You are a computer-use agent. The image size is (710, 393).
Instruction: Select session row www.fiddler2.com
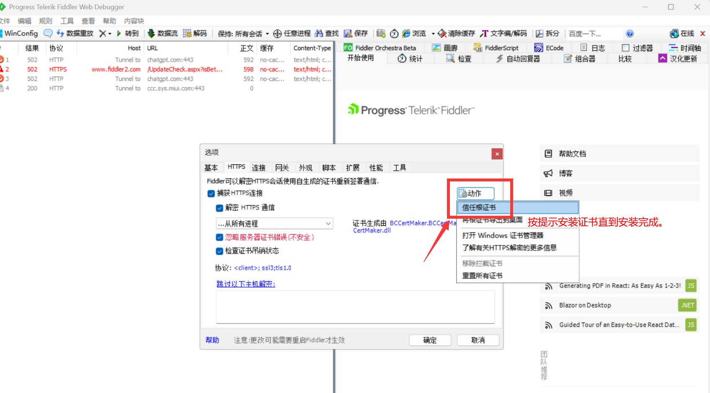pyautogui.click(x=167, y=70)
